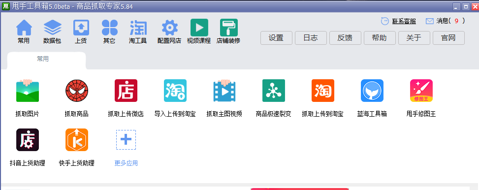
Task: Click the 关于 about button
Action: point(414,38)
